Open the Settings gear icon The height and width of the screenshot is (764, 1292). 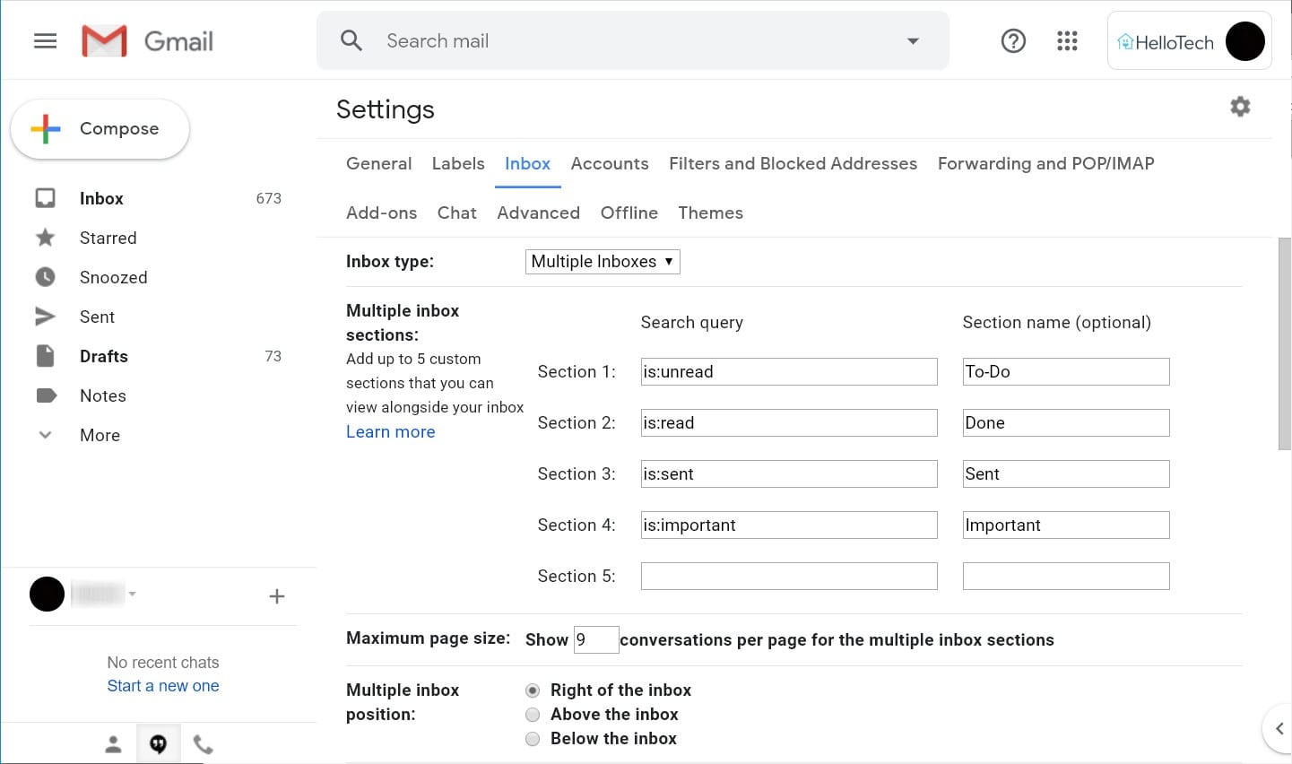coord(1240,106)
